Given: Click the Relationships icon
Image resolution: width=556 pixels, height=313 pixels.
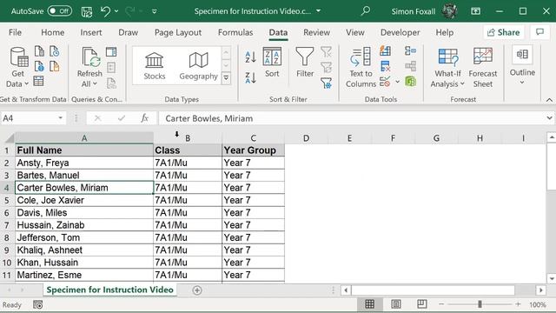Looking at the screenshot, I should (x=411, y=66).
